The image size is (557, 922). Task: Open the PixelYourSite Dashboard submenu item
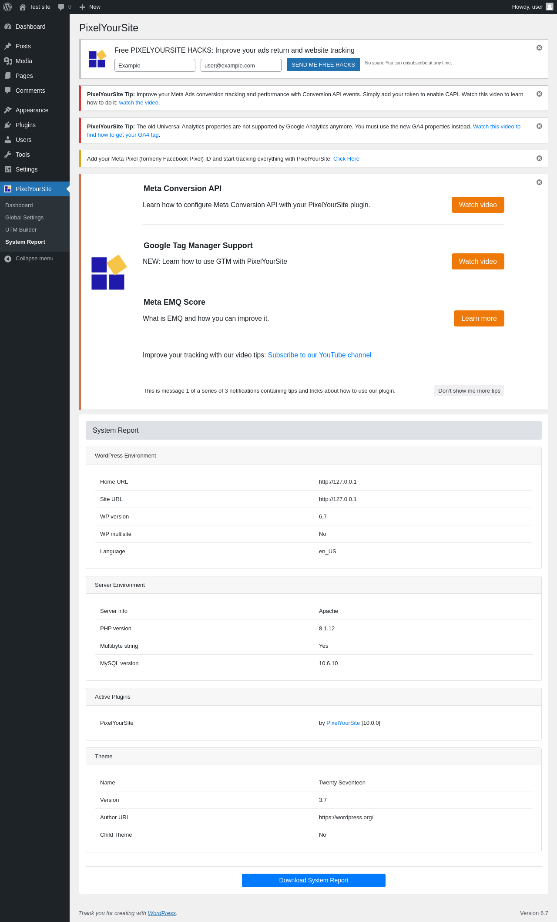pos(19,205)
